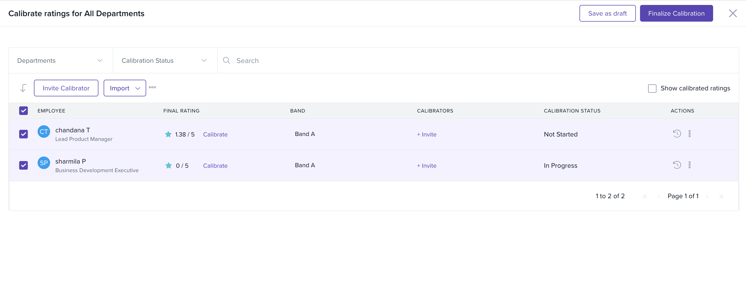Screen dimensions: 746x287
Task: Click Finalize Calibration button
Action: click(676, 13)
